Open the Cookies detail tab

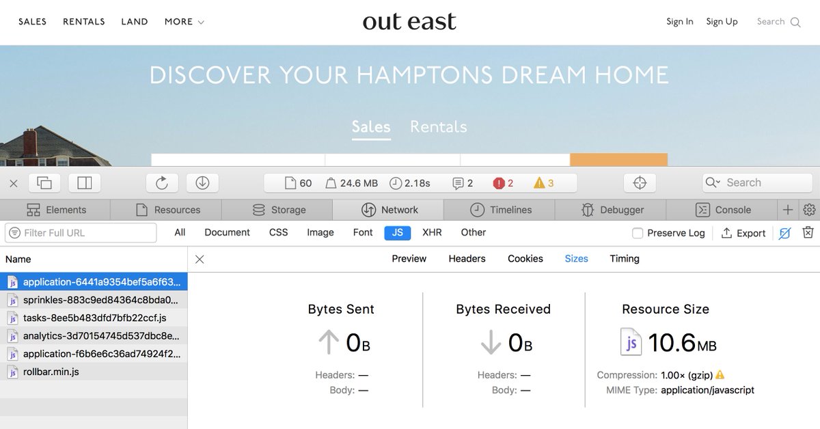pyautogui.click(x=525, y=259)
